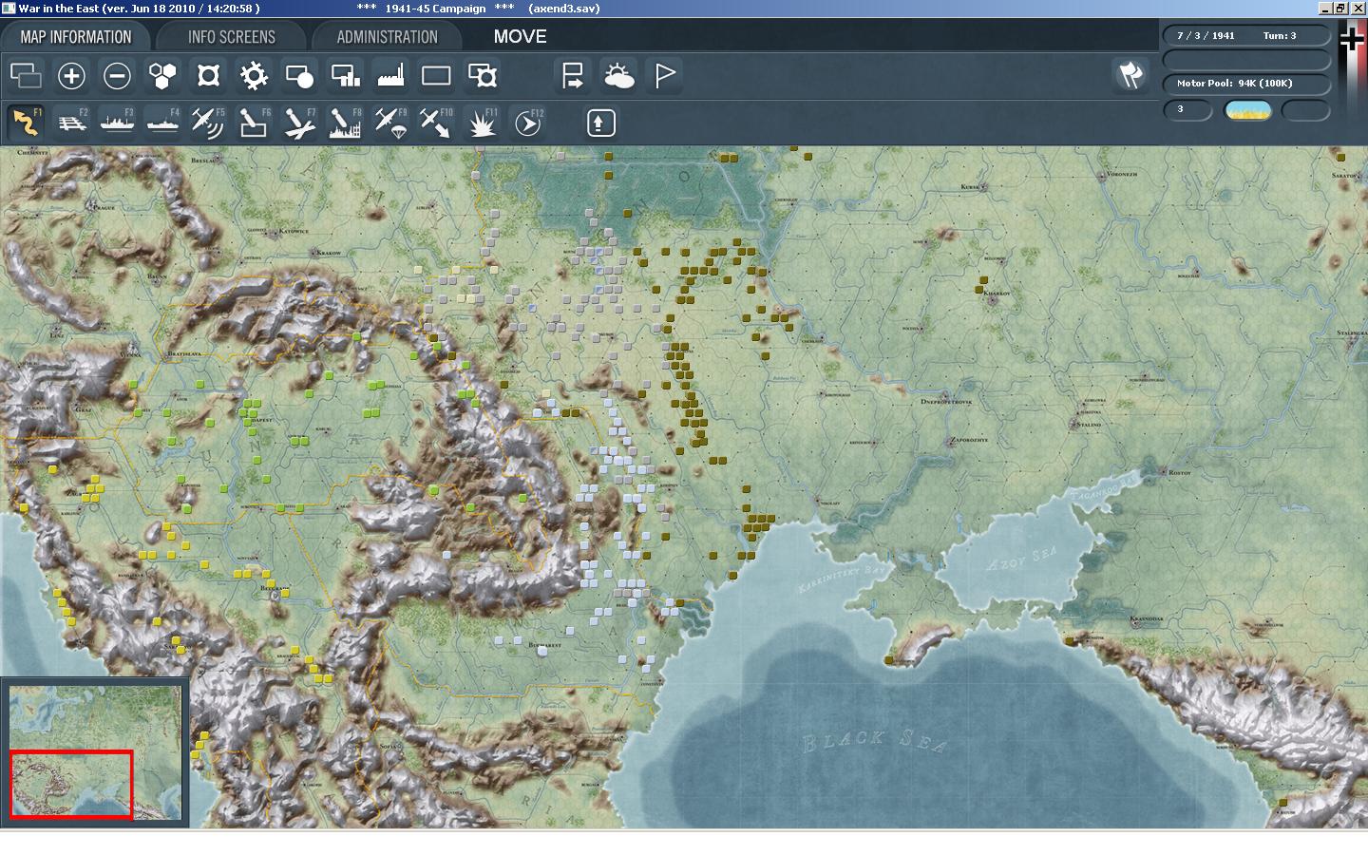The width and height of the screenshot is (1368, 855).
Task: Click the overlapping windows icon in toolbar
Action: click(x=27, y=75)
